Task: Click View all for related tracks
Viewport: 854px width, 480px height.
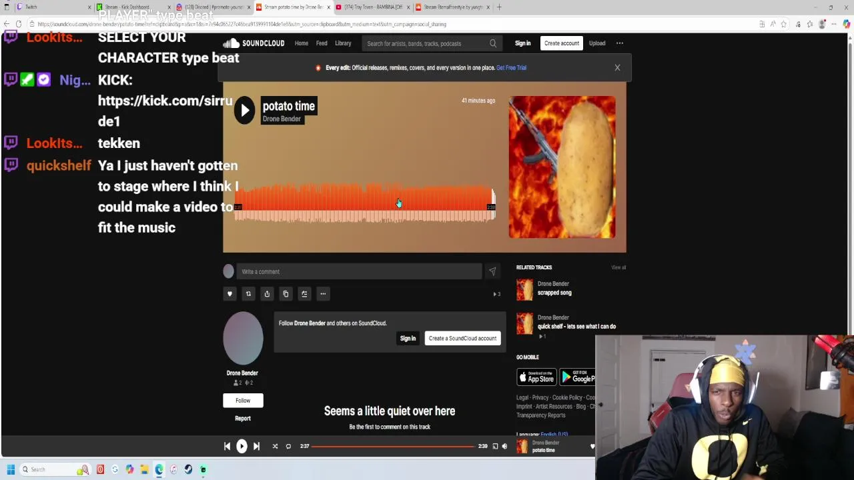Action: pos(618,267)
